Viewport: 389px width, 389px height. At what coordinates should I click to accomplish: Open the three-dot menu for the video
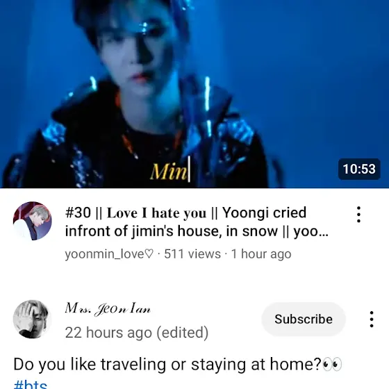click(358, 215)
